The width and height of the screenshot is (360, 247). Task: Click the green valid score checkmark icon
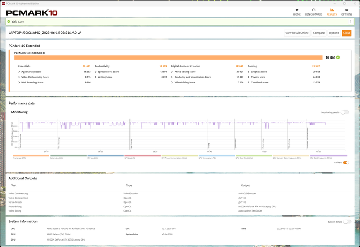point(9,21)
